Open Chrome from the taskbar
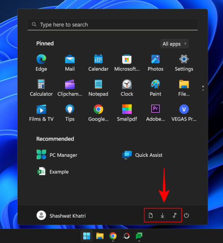The height and width of the screenshot is (243, 223). coord(113,236)
